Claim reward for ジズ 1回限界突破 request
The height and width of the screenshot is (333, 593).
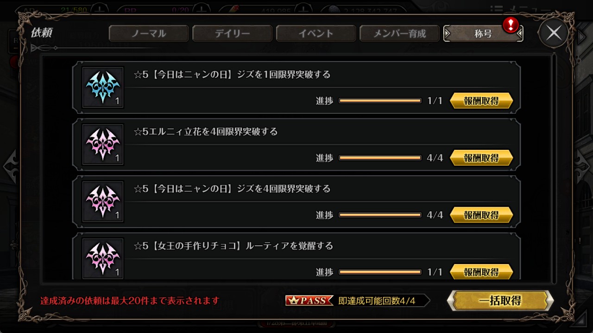pos(481,101)
